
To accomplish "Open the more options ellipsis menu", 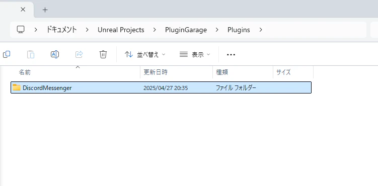I will pyautogui.click(x=231, y=55).
